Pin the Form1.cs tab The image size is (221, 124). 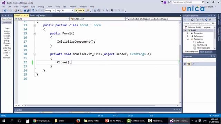(25, 15)
